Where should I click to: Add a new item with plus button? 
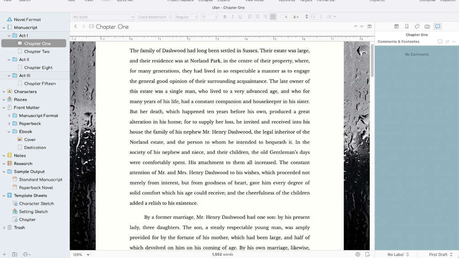[x=5, y=254]
